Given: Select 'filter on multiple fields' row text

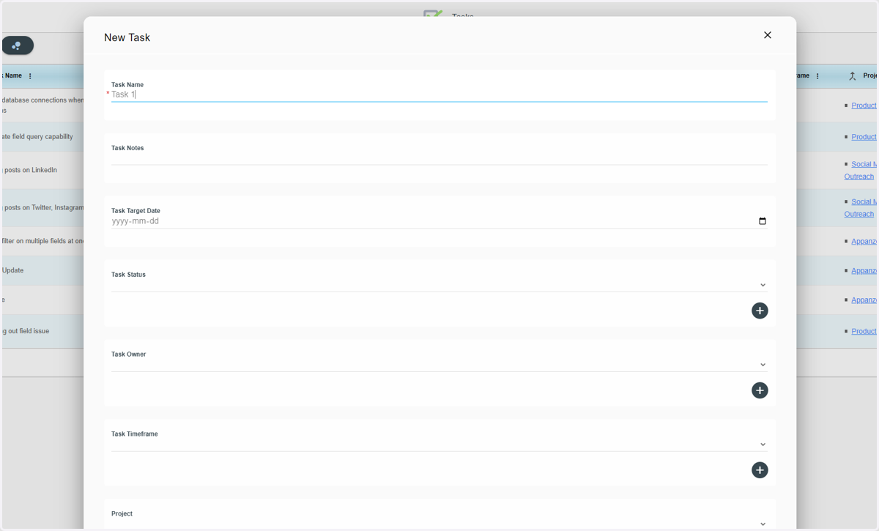Looking at the screenshot, I should [42, 241].
